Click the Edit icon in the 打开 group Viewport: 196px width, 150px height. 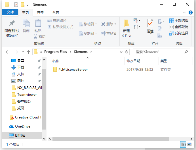pyautogui.click(x=160, y=29)
